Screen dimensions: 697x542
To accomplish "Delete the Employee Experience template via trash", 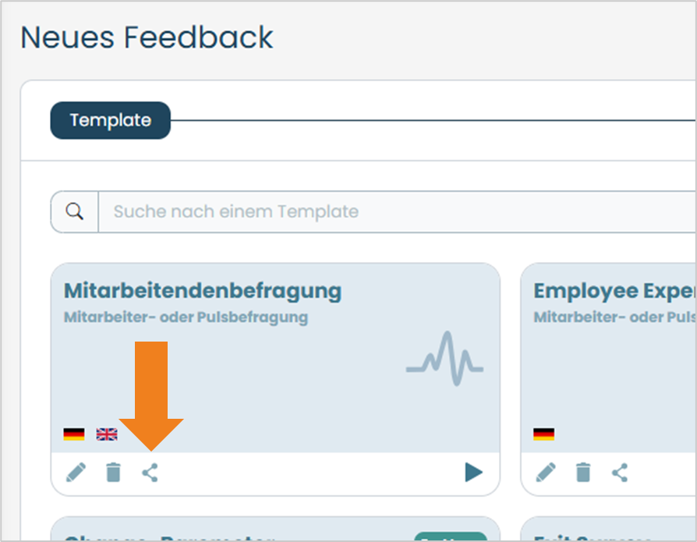I will click(x=583, y=472).
